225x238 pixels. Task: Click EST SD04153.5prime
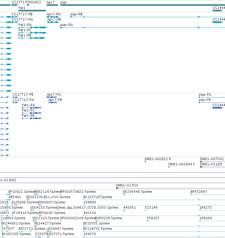coord(32,210)
